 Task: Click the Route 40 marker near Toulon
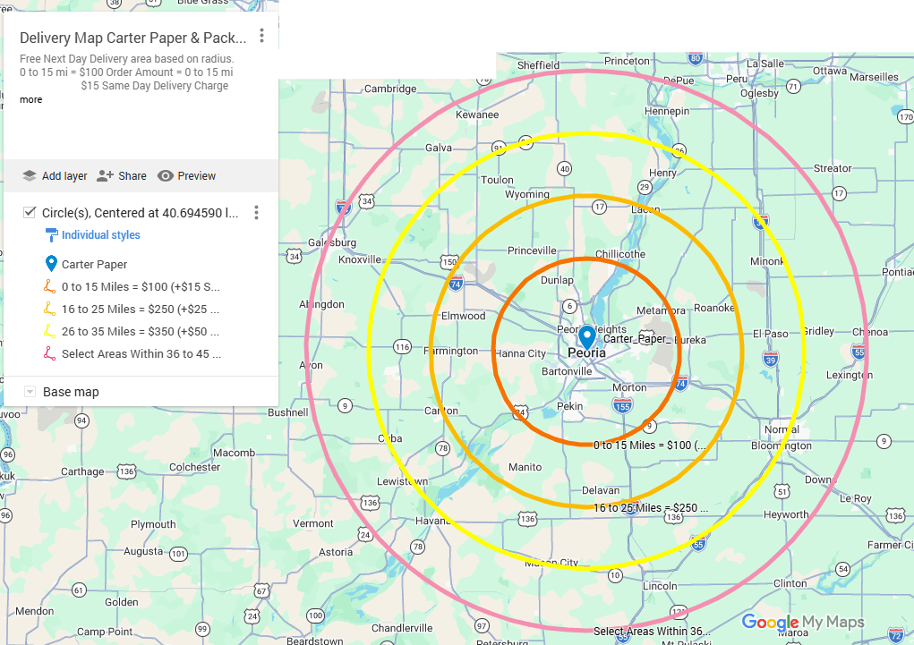point(564,169)
